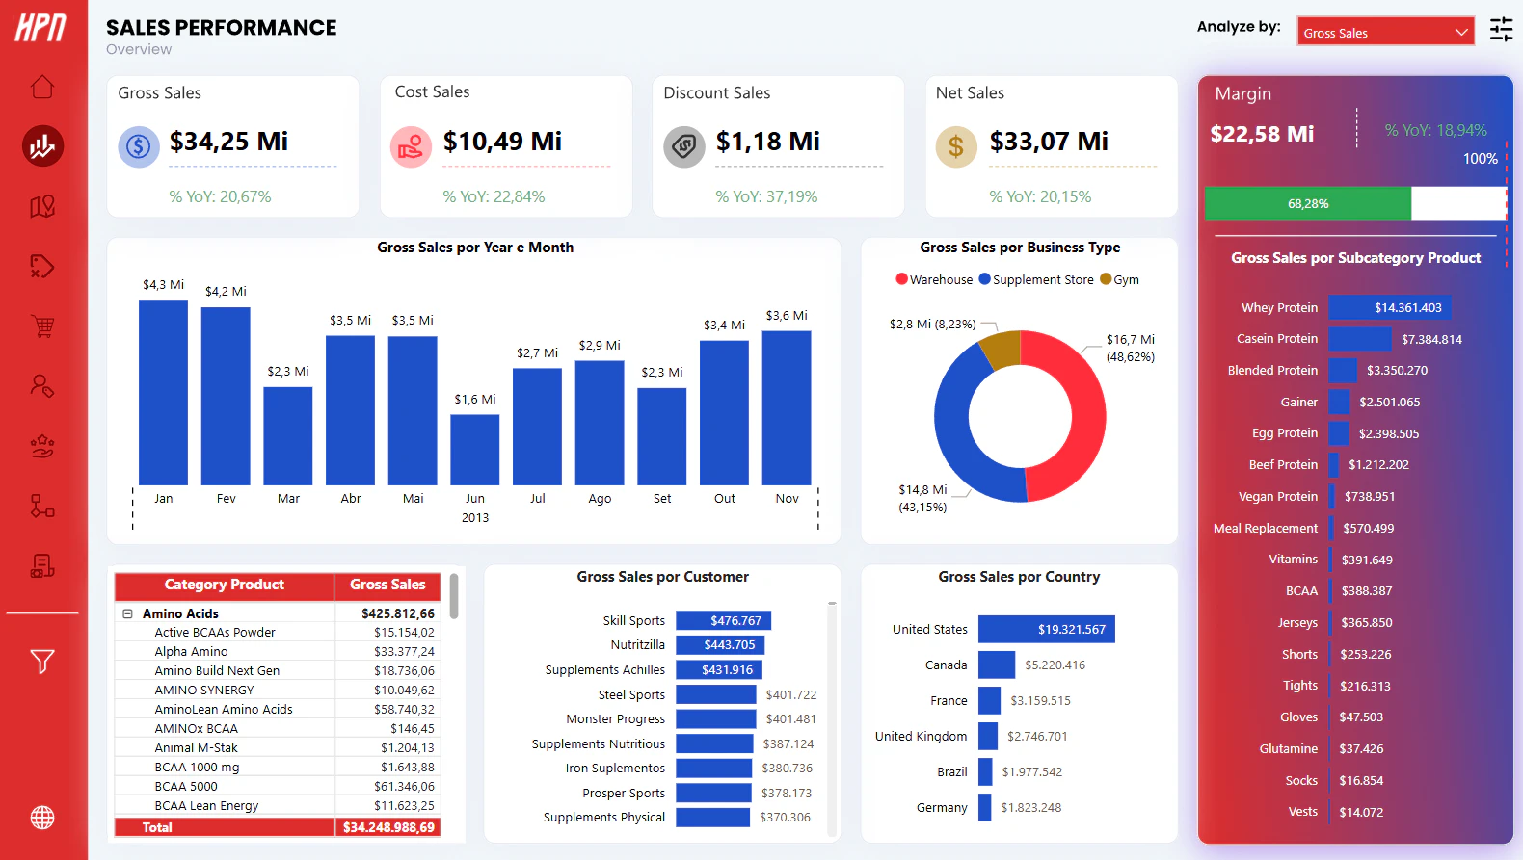
Task: Open the map page icon in sidebar
Action: pos(42,206)
